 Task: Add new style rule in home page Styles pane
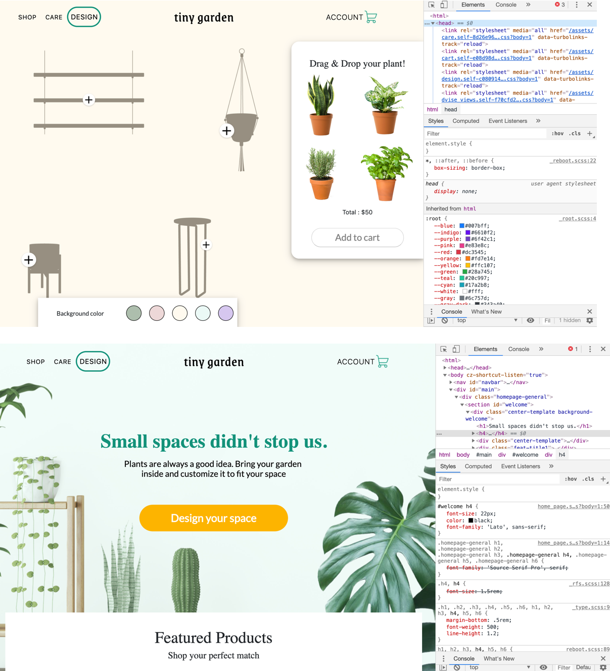pos(603,479)
